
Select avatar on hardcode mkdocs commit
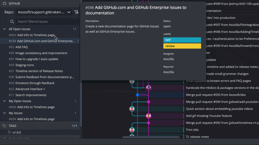[148, 88]
